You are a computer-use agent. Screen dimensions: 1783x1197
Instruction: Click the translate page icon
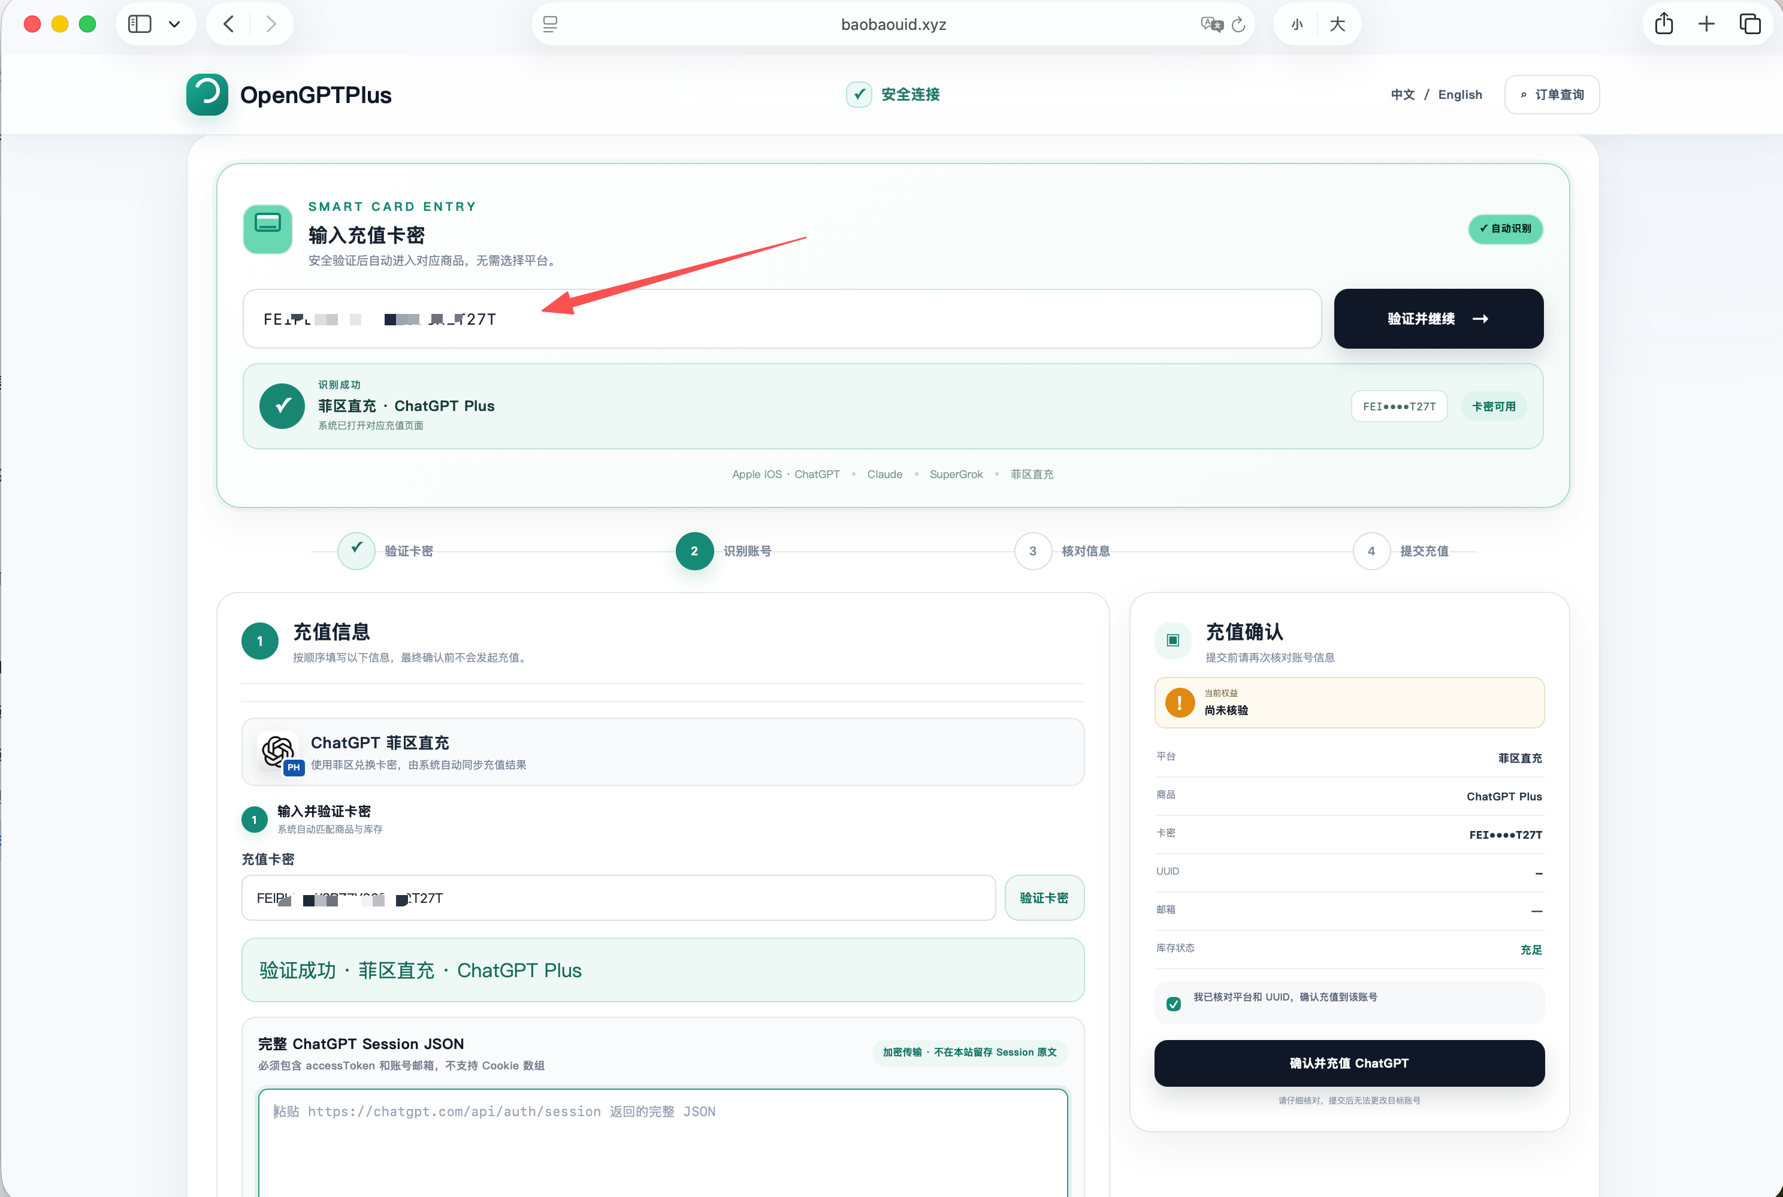tap(1211, 25)
